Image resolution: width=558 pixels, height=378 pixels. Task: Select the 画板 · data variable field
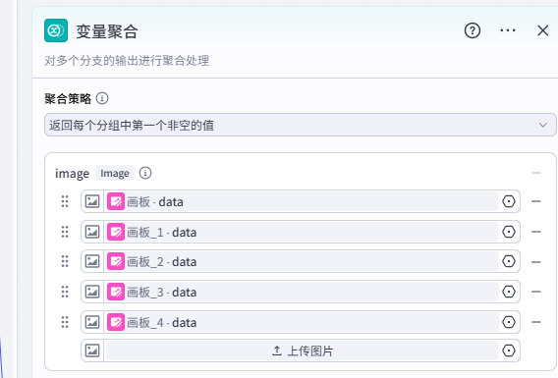302,201
